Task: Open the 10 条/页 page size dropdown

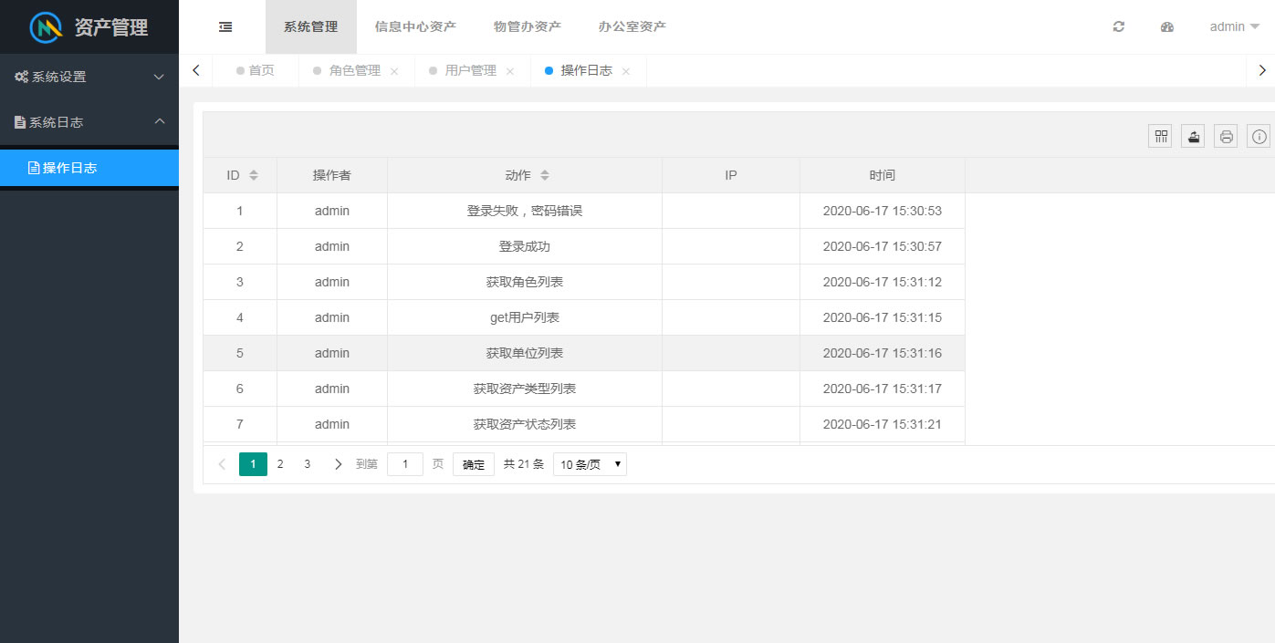Action: [x=590, y=464]
